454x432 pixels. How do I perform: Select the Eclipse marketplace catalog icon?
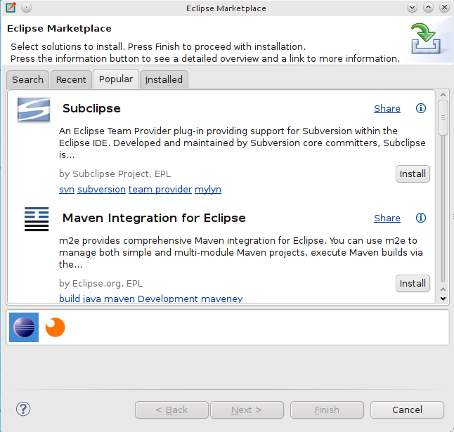point(24,327)
